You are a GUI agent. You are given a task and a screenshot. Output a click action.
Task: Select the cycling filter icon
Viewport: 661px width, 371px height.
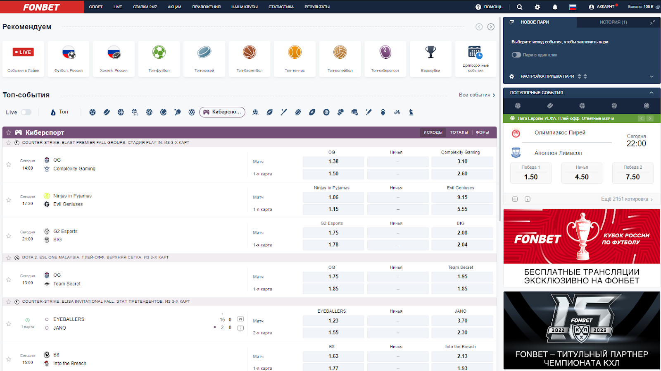397,112
